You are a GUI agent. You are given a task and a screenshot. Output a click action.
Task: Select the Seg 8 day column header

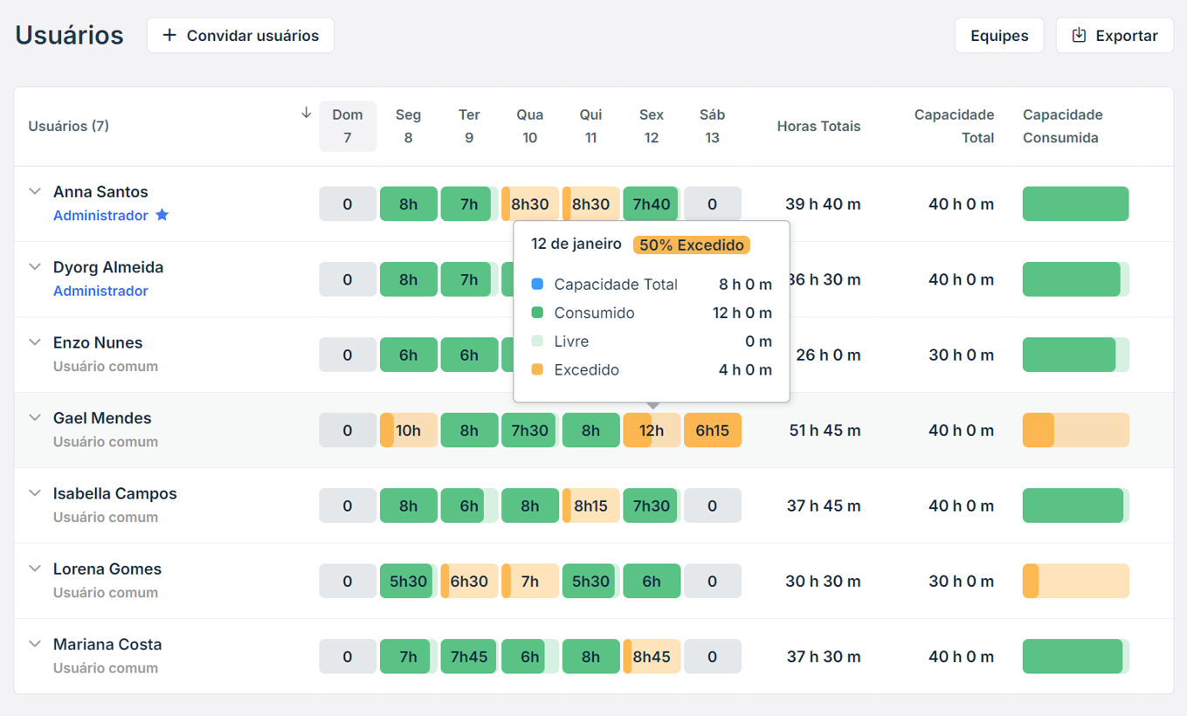point(408,127)
